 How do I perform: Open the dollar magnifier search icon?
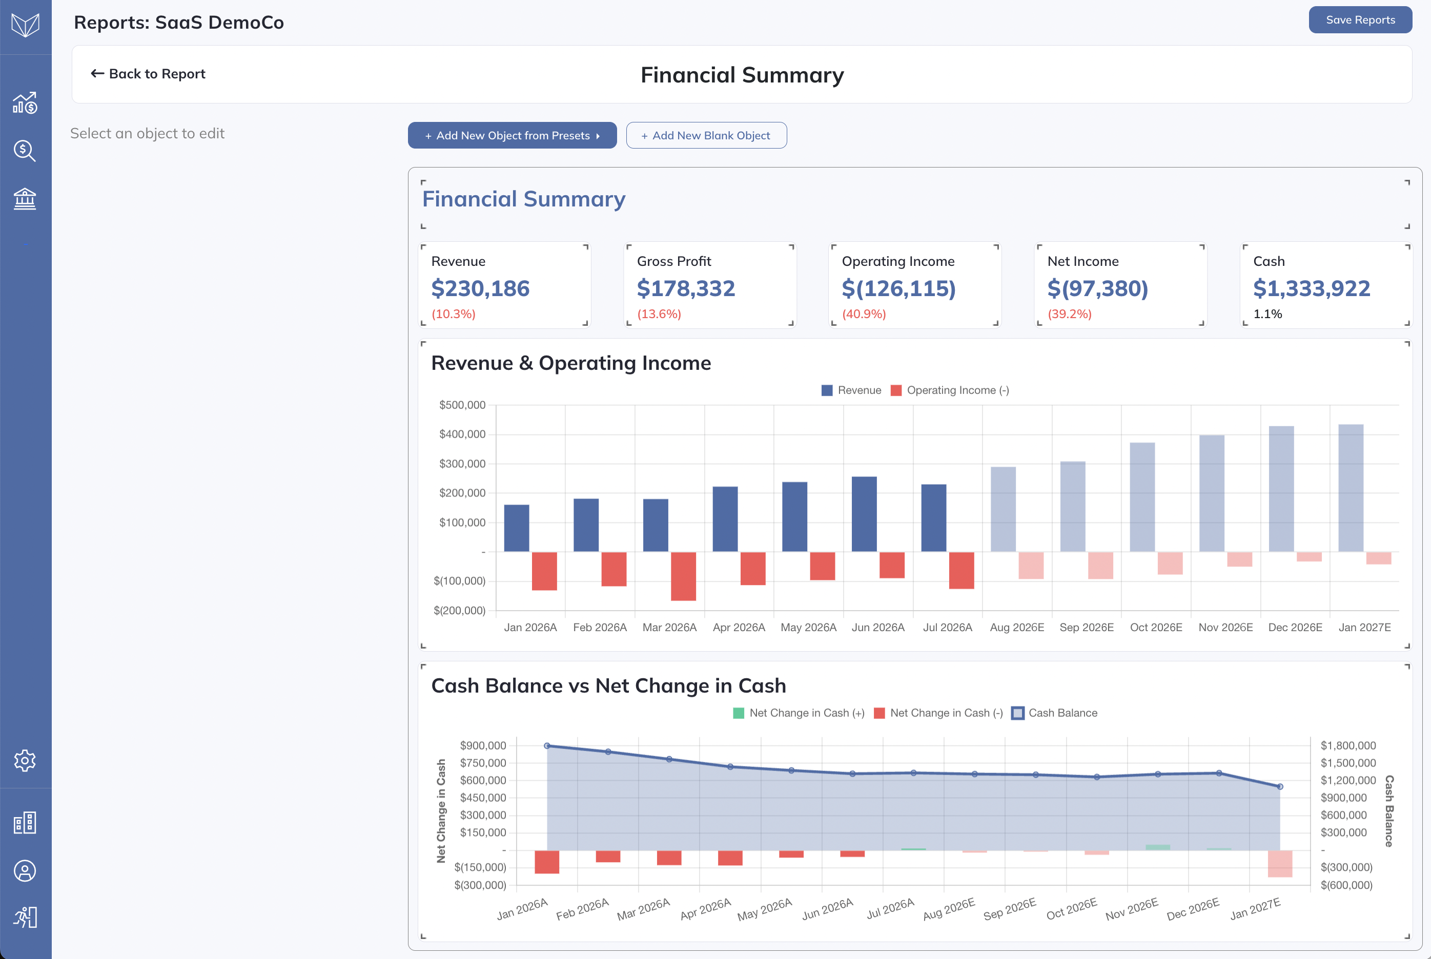(25, 151)
